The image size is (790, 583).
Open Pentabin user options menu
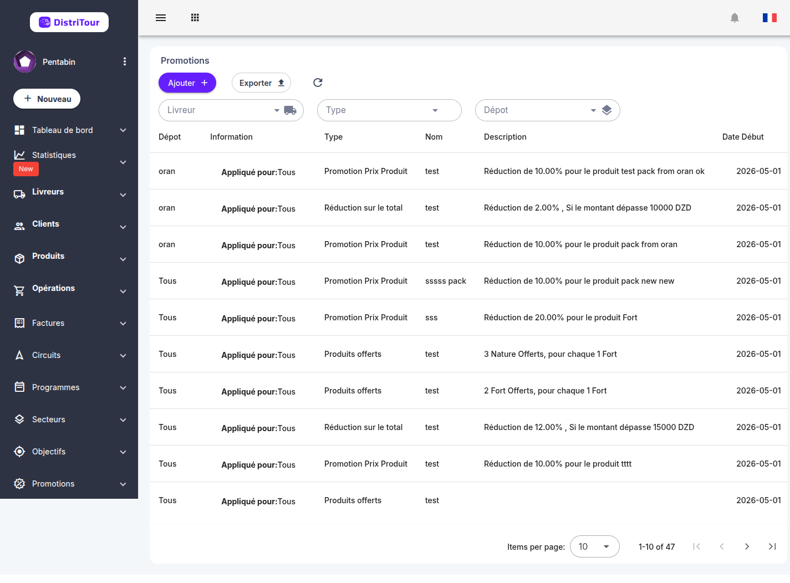(x=125, y=62)
